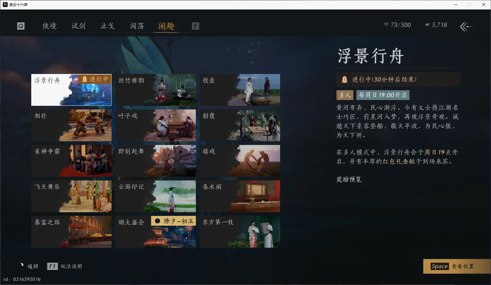
Task: Click the 奖励预览 heading
Action: pos(349,180)
